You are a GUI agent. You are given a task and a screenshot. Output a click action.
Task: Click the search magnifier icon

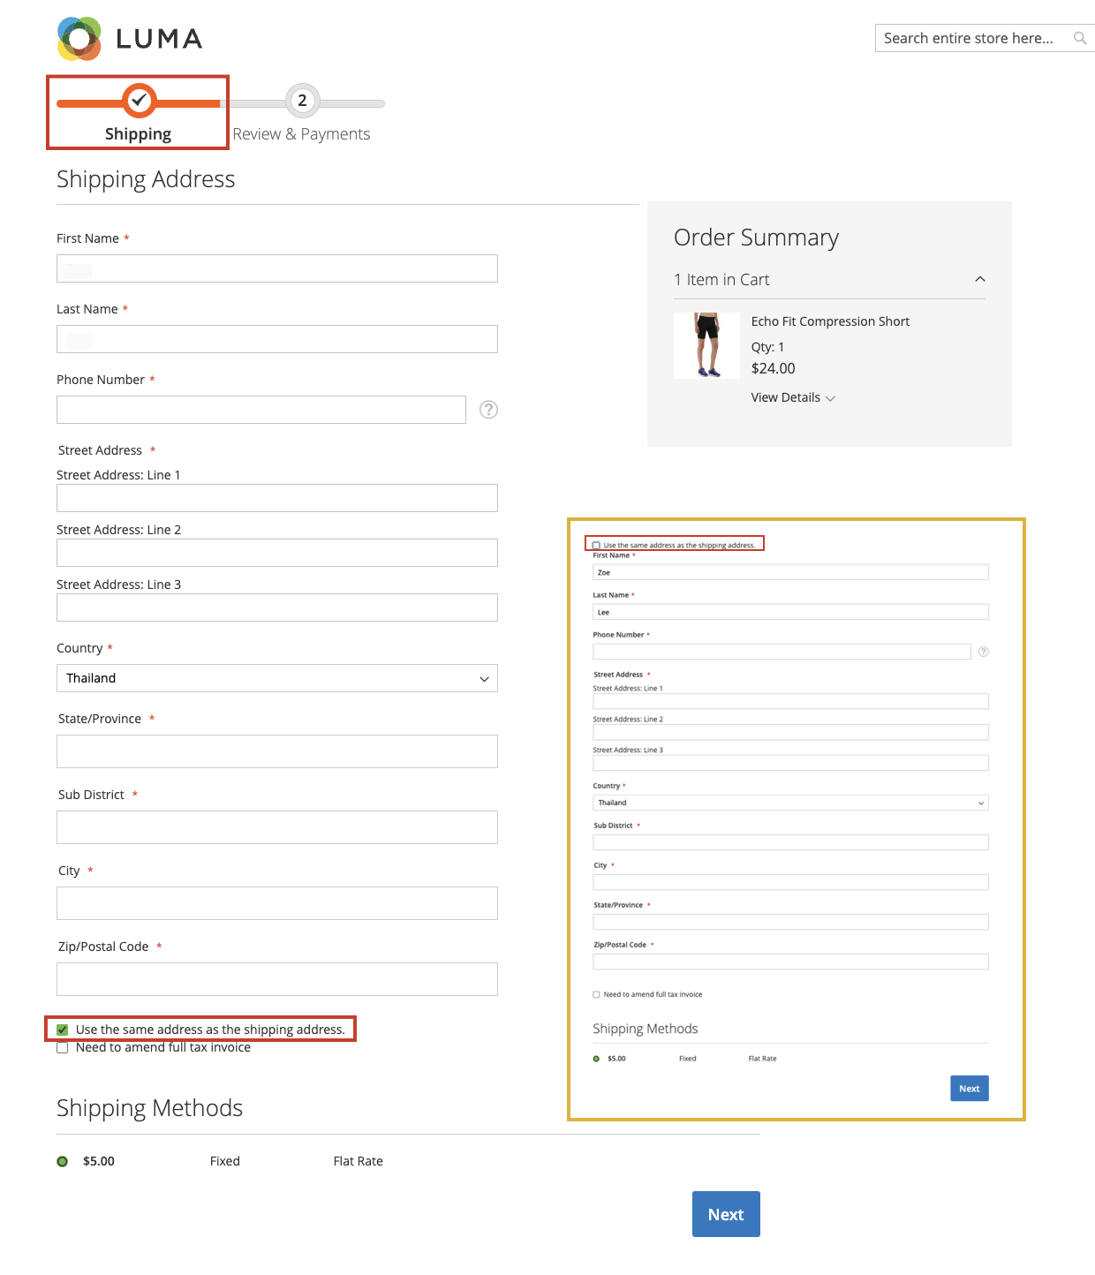(x=1081, y=38)
